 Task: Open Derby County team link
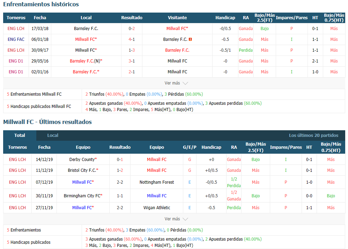tap(83, 160)
